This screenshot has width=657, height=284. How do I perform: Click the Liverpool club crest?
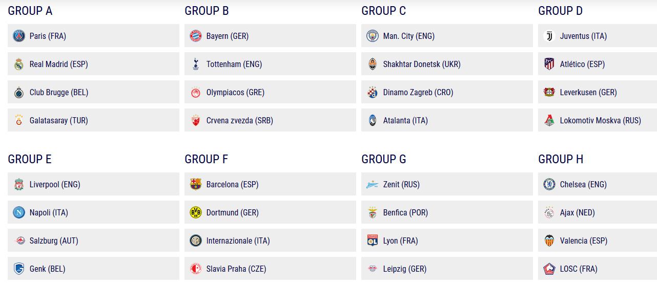coord(19,184)
